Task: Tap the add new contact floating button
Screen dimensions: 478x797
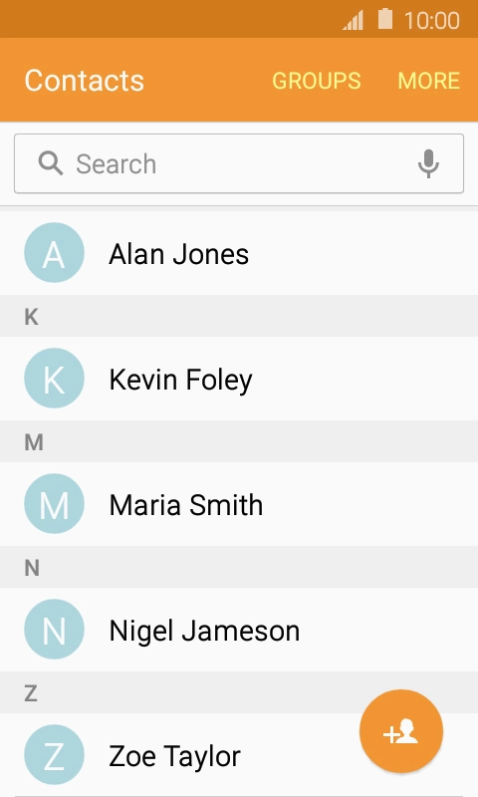Action: click(x=400, y=731)
